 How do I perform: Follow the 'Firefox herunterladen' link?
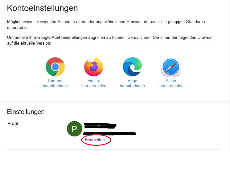[94, 83]
